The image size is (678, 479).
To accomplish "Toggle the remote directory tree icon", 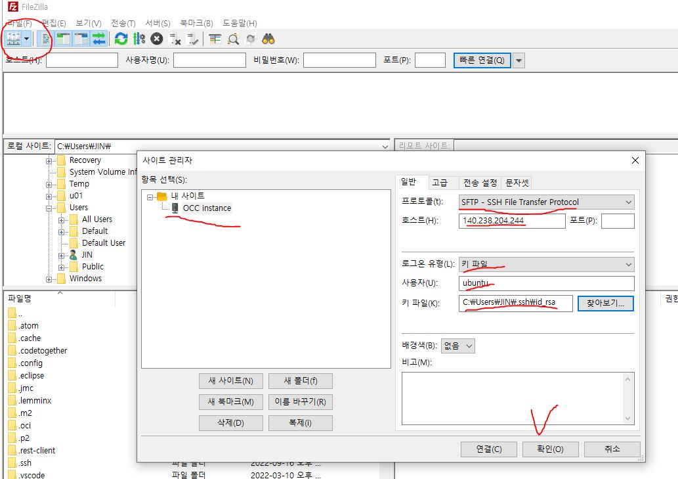I will (81, 39).
